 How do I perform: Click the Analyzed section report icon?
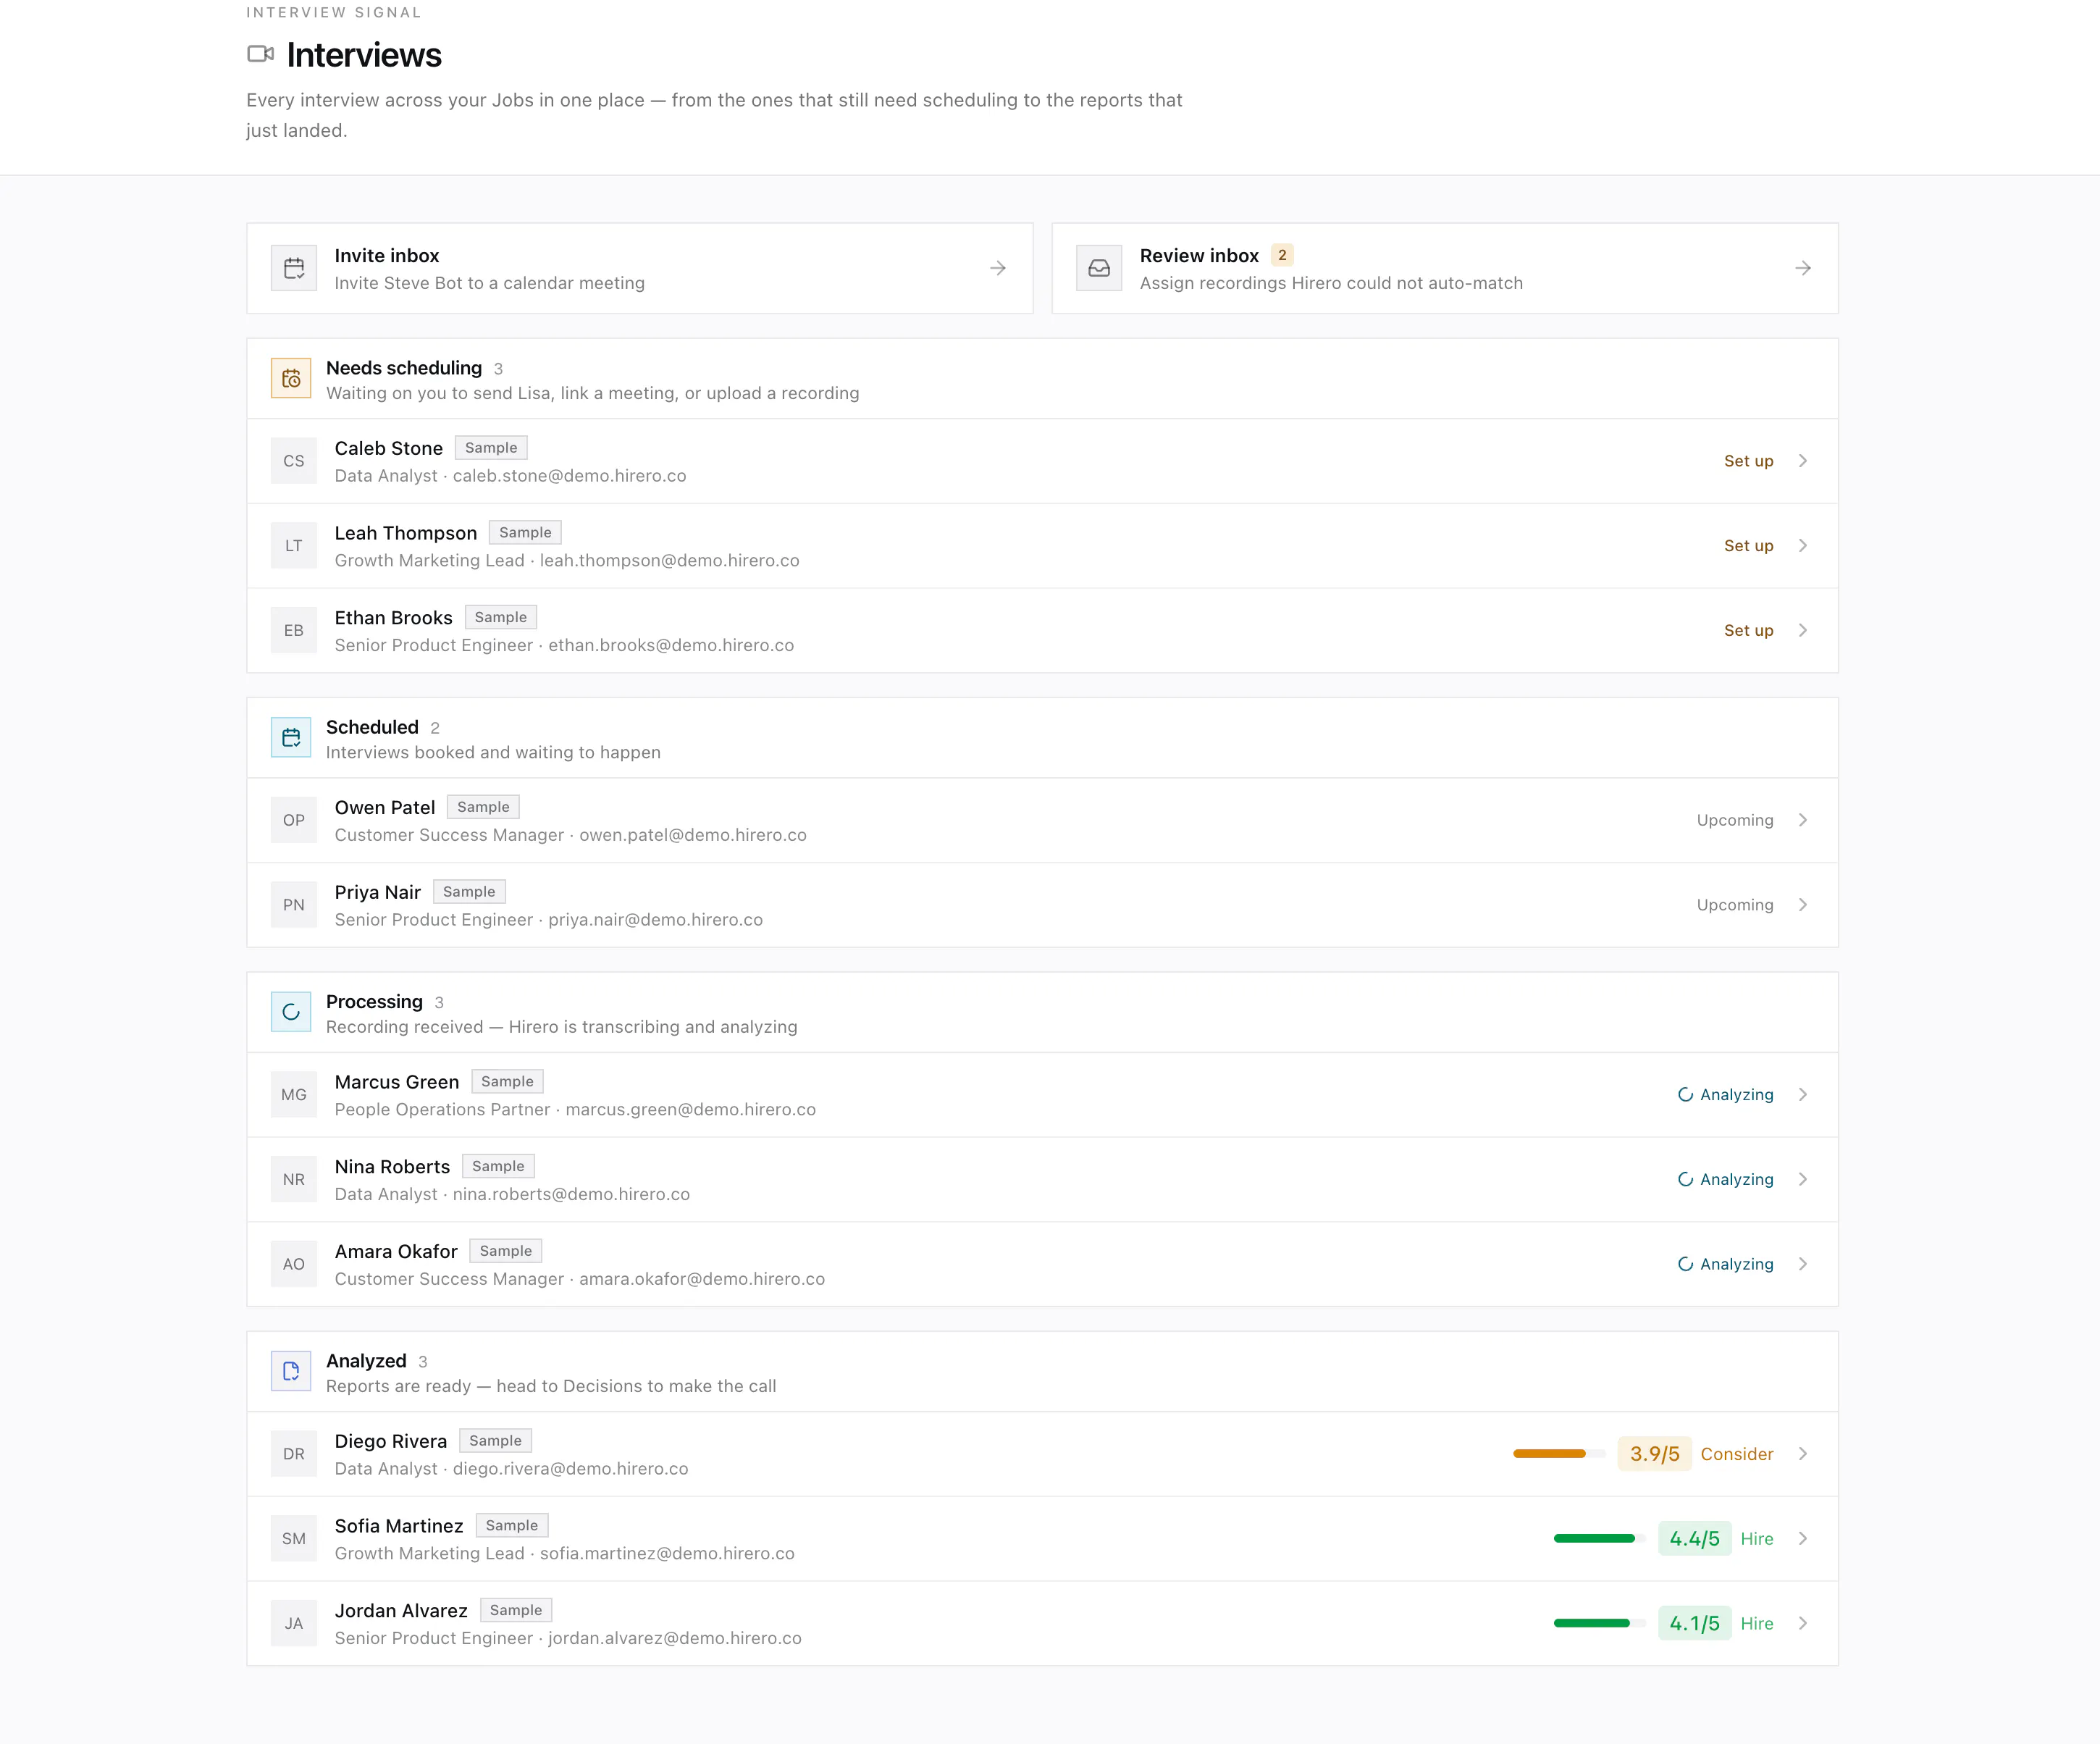(x=291, y=1371)
